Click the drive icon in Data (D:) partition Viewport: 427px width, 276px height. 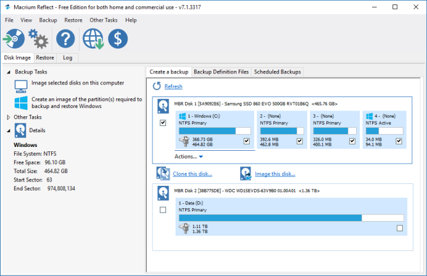point(184,228)
